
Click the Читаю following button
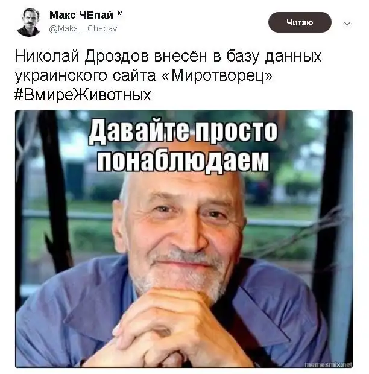[300, 22]
